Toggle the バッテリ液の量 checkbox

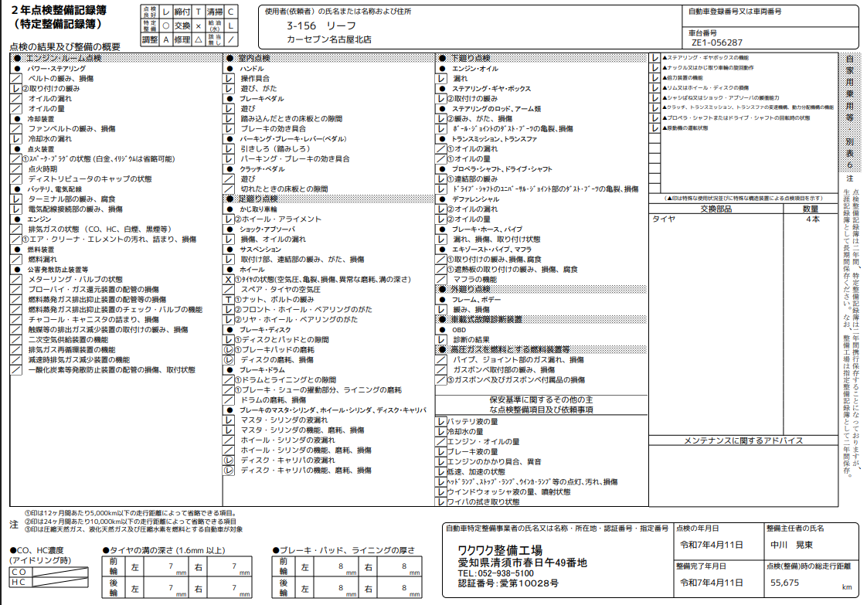click(441, 422)
